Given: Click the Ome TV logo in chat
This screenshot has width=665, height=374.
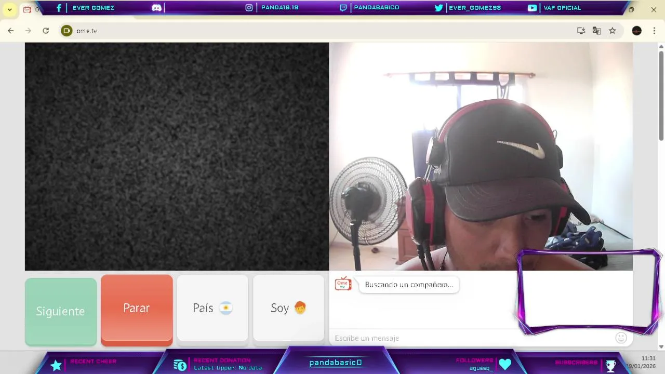Looking at the screenshot, I should click(x=343, y=284).
